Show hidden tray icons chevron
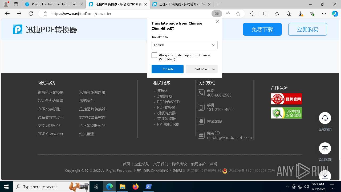 287,187
